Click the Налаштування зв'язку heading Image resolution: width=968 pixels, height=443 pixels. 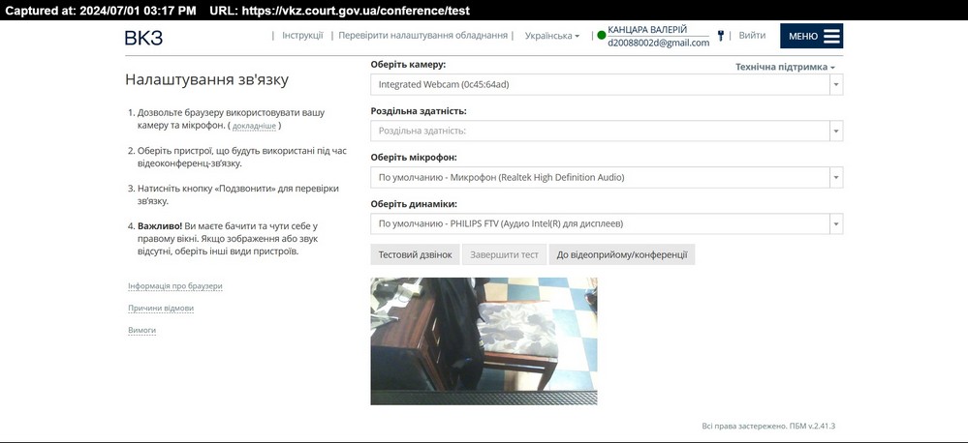pos(206,79)
